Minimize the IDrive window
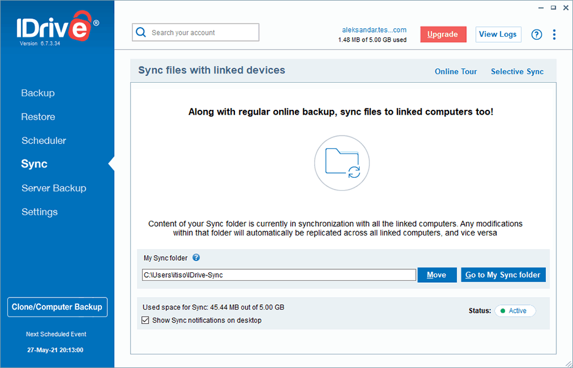573x368 pixels. tap(541, 8)
